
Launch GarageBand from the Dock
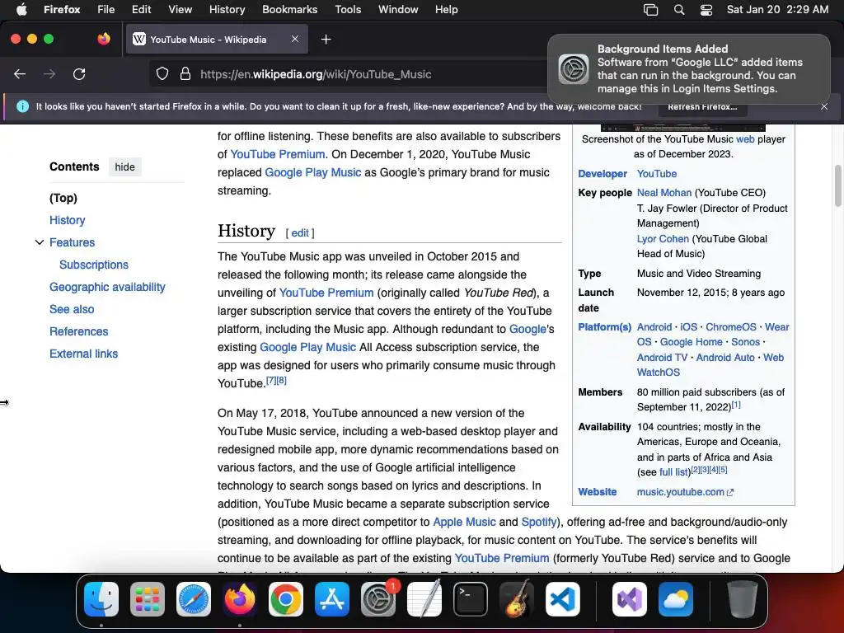coord(517,599)
